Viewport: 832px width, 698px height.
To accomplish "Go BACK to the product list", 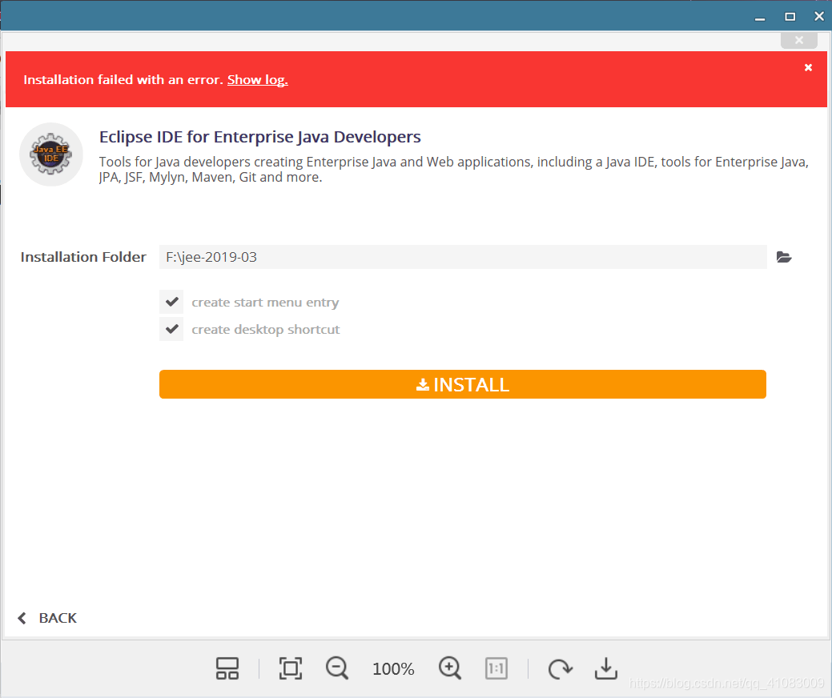I will click(47, 618).
